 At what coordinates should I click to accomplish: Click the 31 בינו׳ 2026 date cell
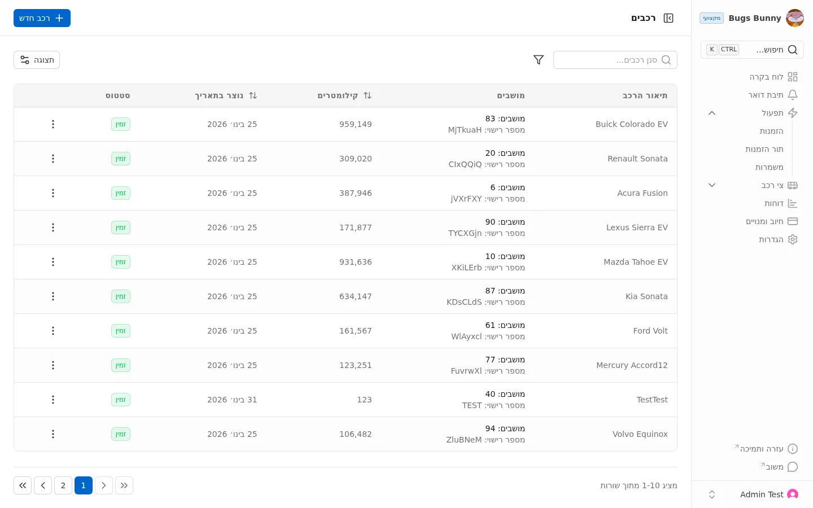232,400
